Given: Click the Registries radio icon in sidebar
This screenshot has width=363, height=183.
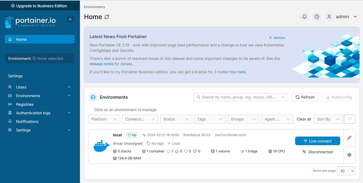Looking at the screenshot, I should (x=10, y=104).
